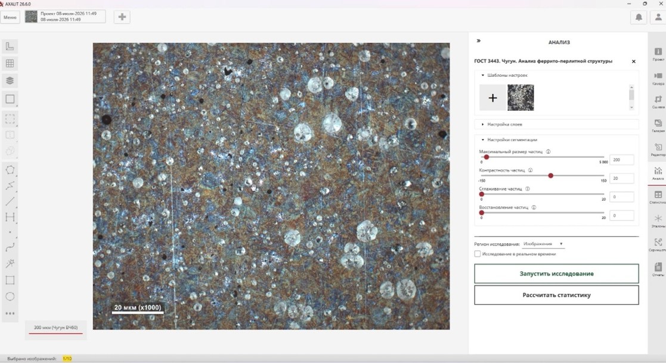Open the Редактор sidebar section
Viewport: 666px width, 363px height.
tap(658, 150)
